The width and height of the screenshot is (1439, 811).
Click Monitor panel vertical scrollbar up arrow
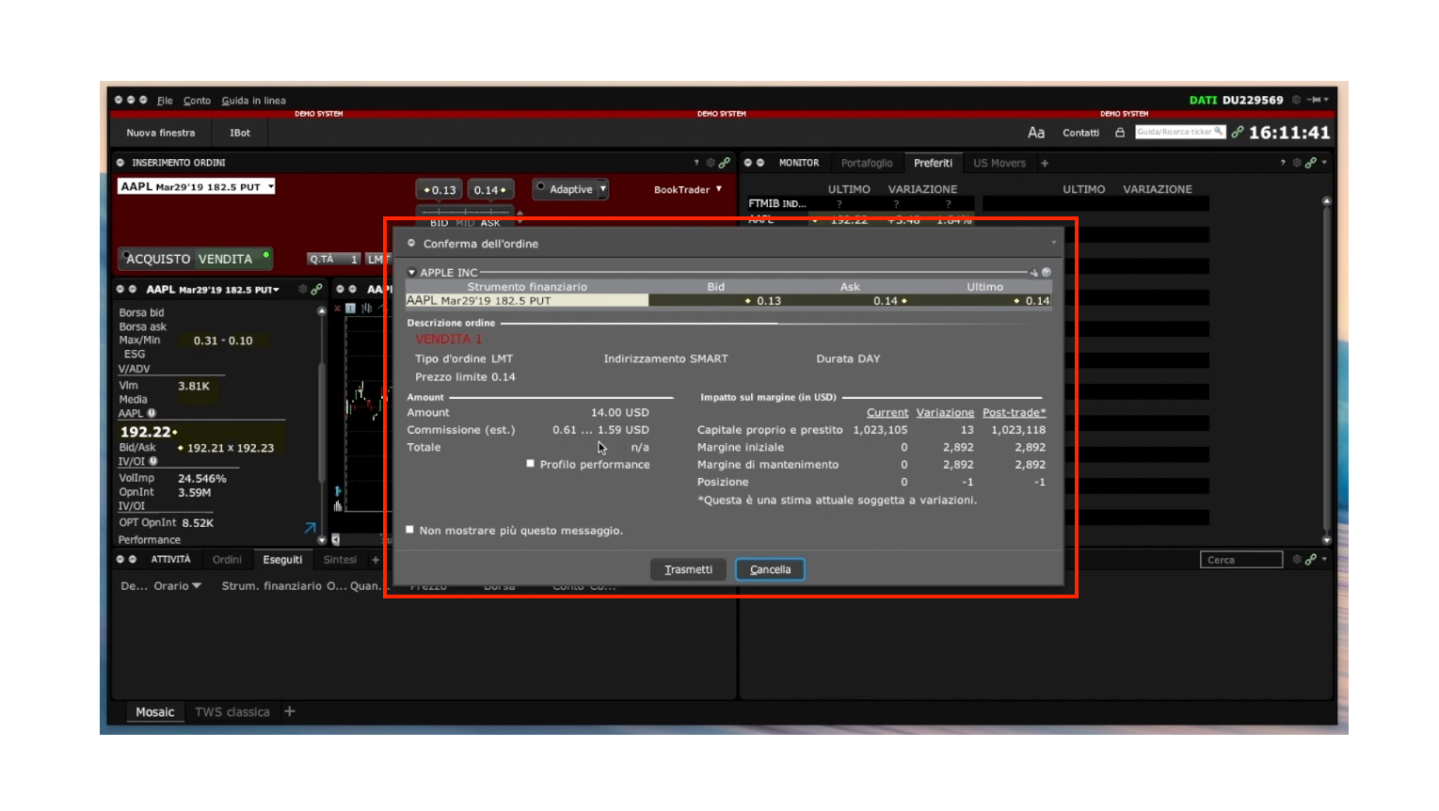coord(1327,200)
